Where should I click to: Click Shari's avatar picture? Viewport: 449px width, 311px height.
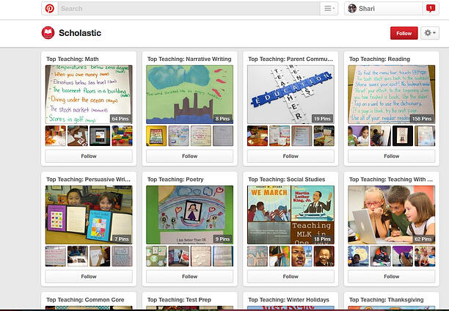point(352,9)
